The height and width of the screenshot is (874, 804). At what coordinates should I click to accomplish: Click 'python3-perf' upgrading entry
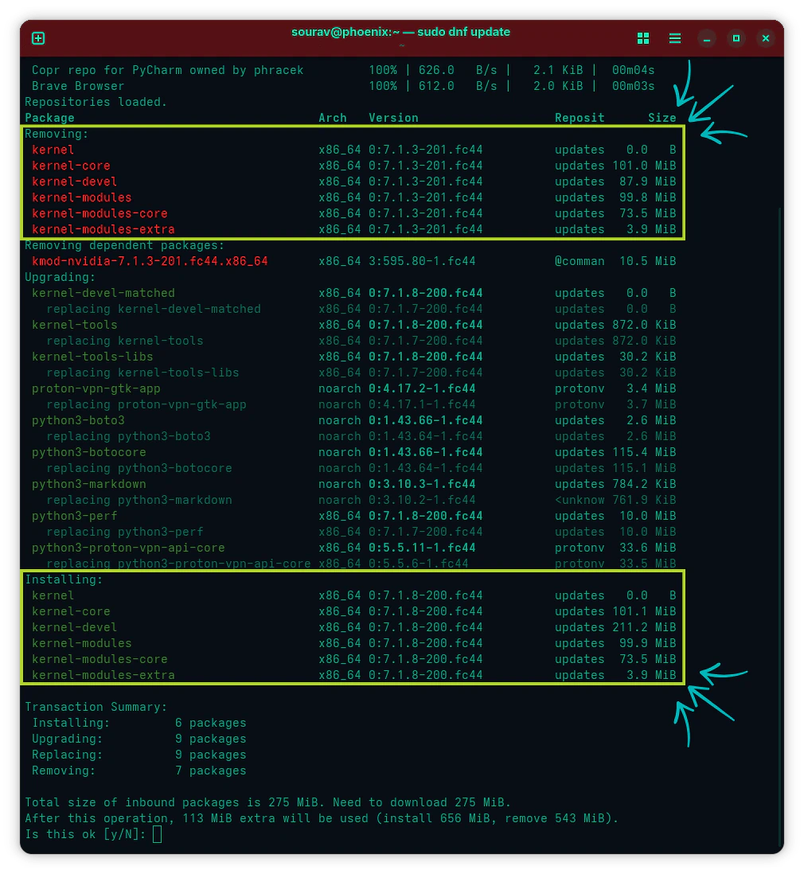tap(75, 516)
